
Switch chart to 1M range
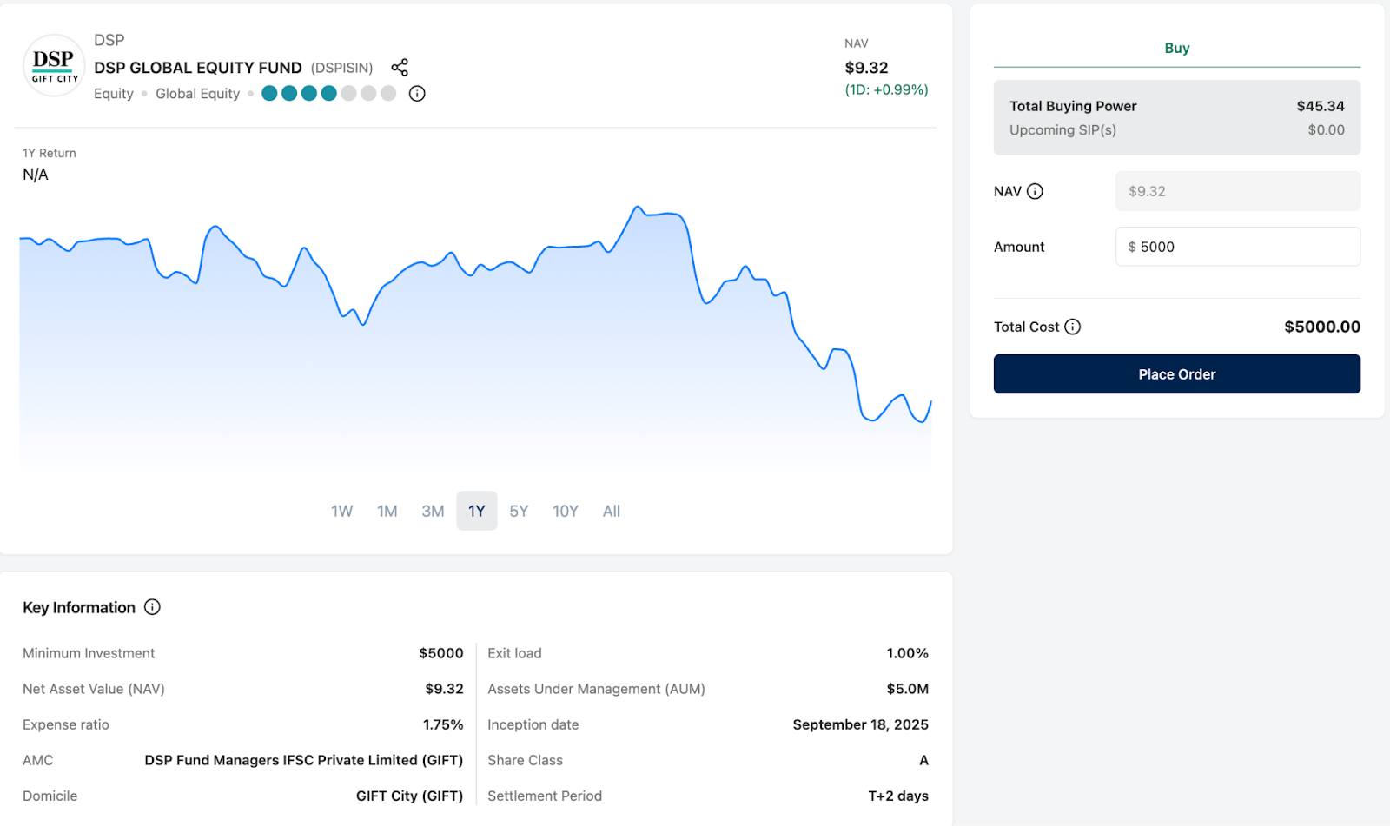[387, 512]
